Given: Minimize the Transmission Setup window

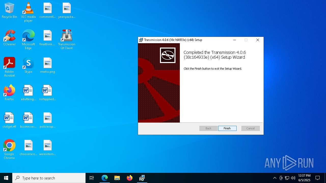Looking at the screenshot, I should [235, 40].
